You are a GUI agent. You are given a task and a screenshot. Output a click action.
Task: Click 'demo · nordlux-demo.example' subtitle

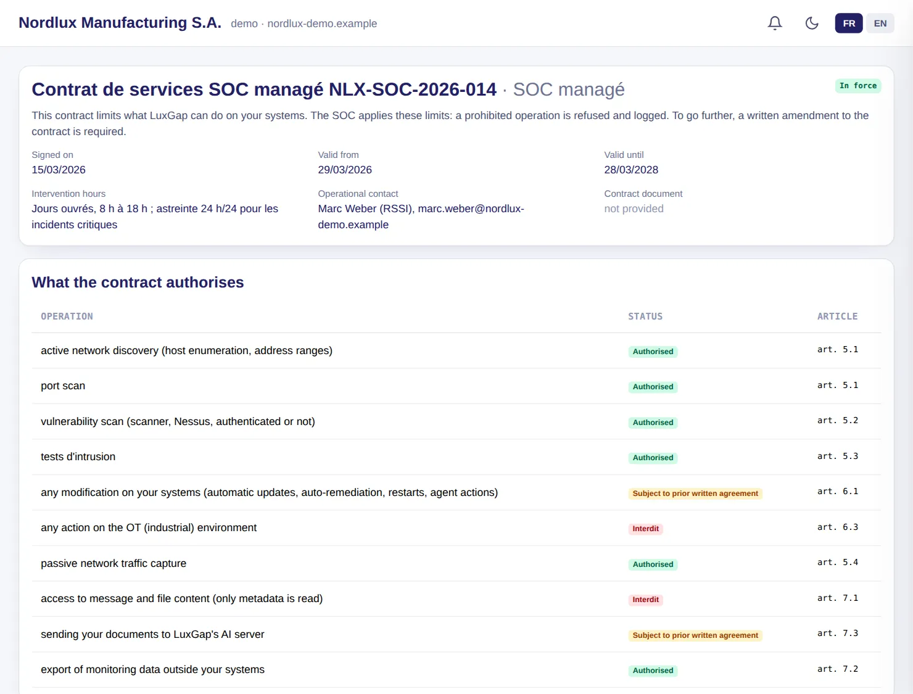tap(304, 23)
